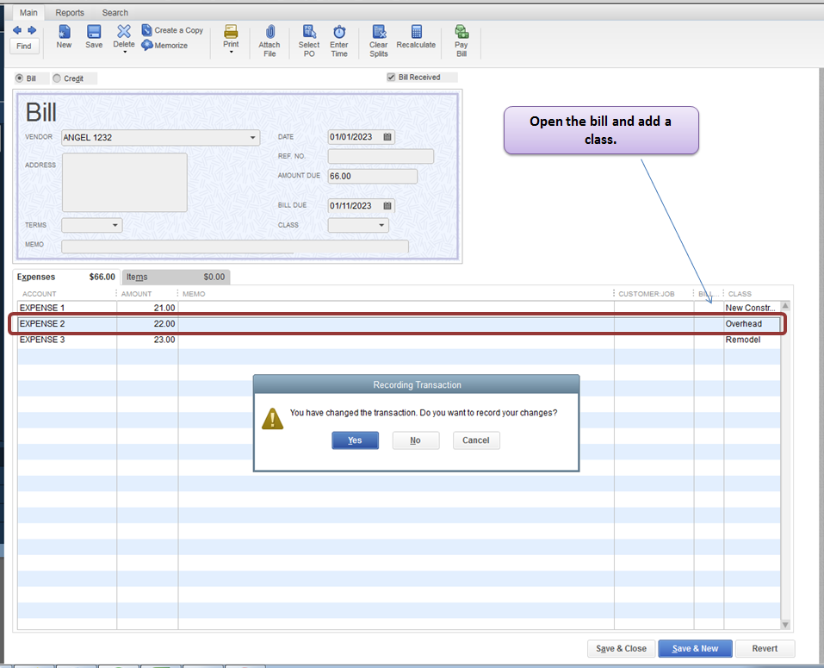Click No in Recording Transaction dialog
The height and width of the screenshot is (668, 824).
(416, 440)
